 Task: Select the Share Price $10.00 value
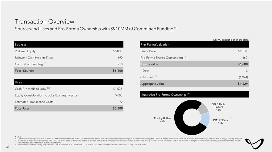(243, 51)
